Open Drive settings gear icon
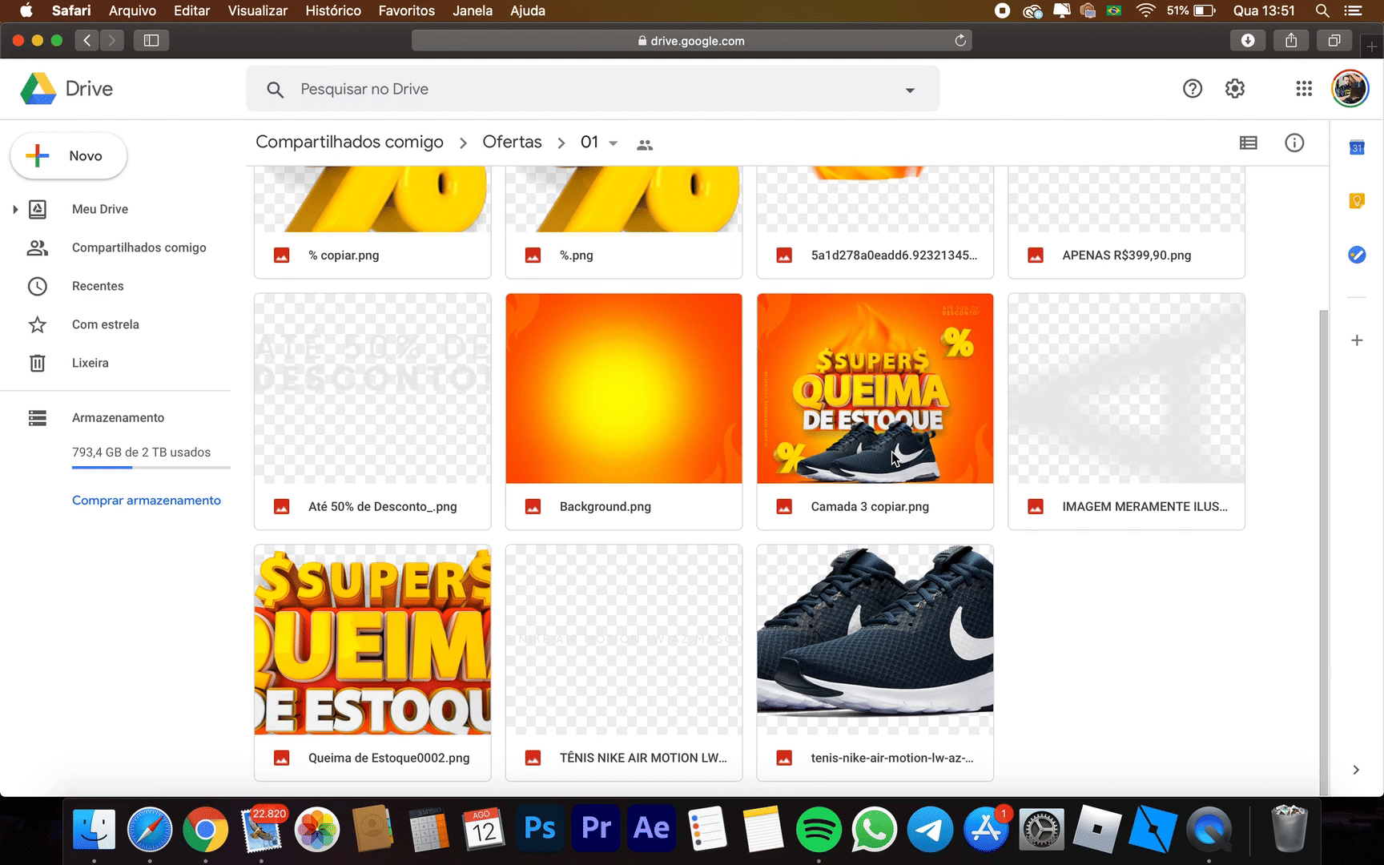1384x865 pixels. click(1234, 89)
